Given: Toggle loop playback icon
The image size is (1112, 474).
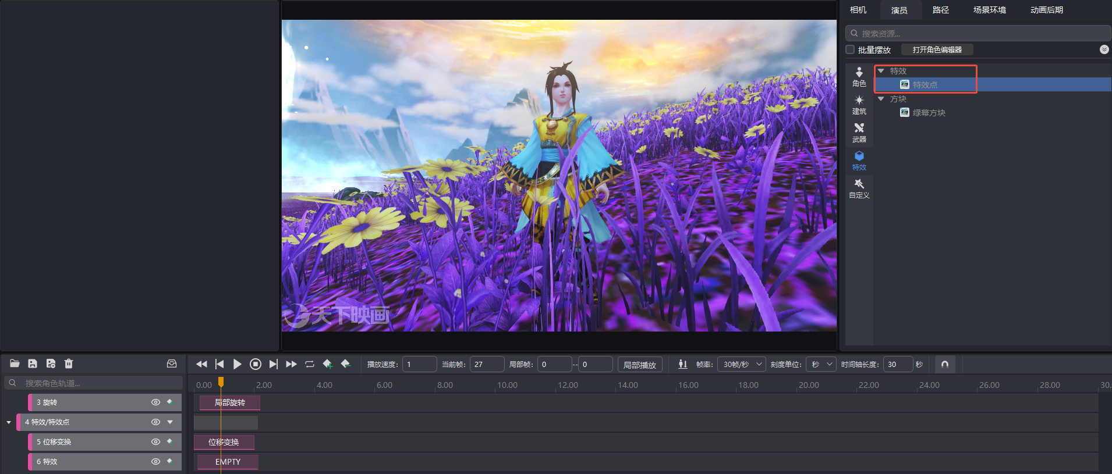Looking at the screenshot, I should pyautogui.click(x=310, y=364).
